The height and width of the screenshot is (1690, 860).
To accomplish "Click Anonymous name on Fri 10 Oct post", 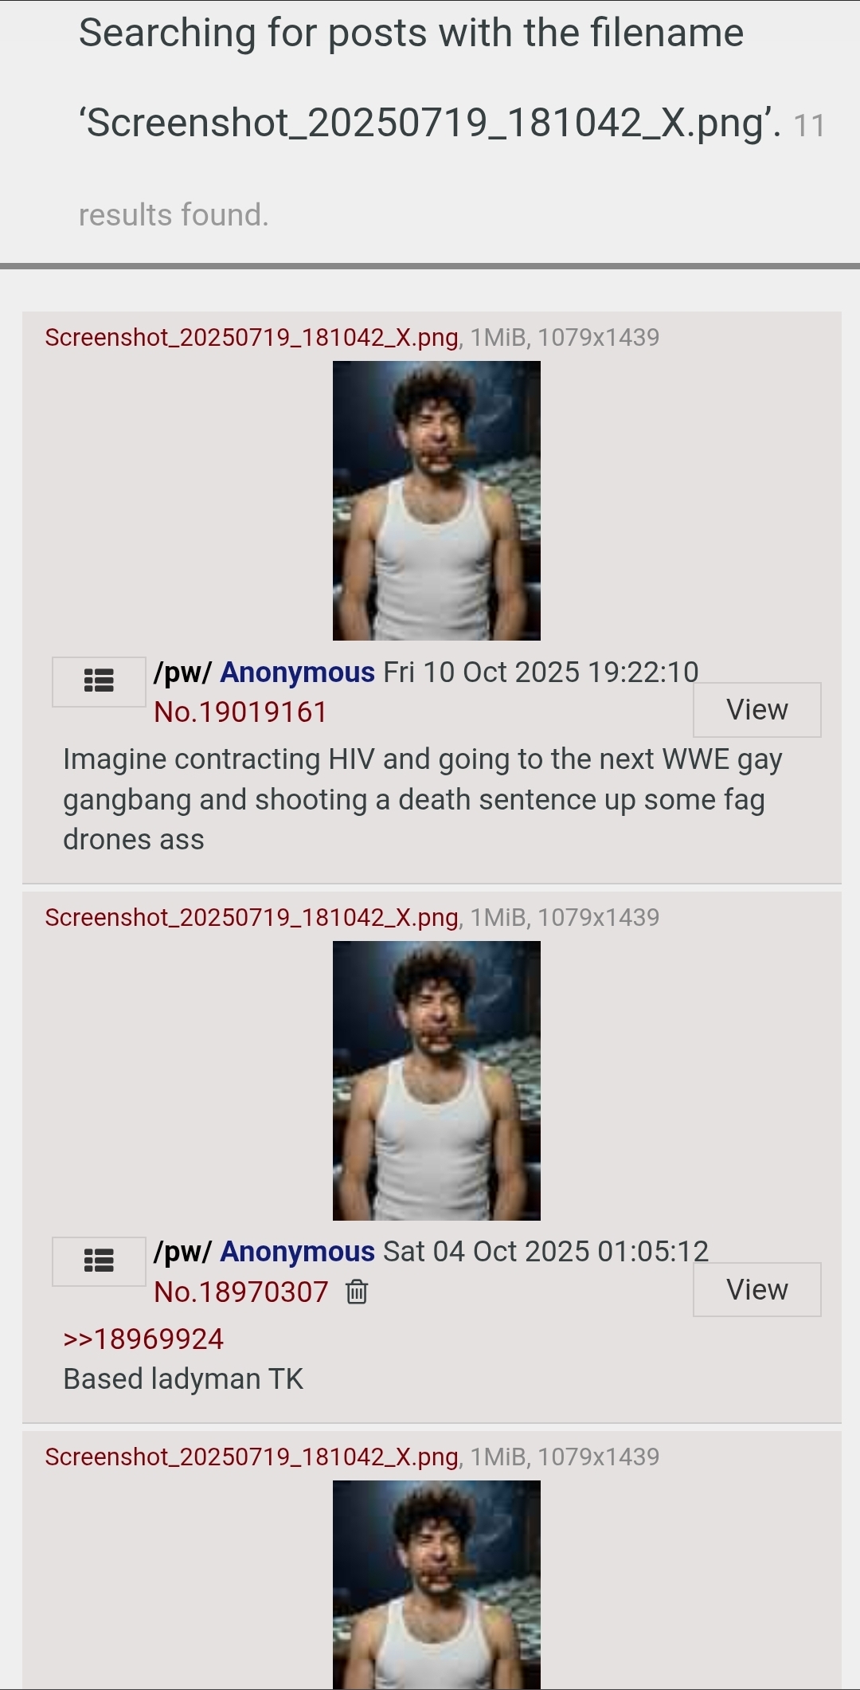I will (x=297, y=672).
